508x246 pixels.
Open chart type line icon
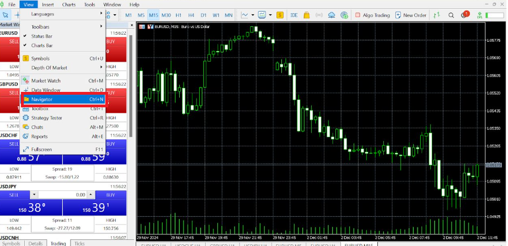coord(245,15)
